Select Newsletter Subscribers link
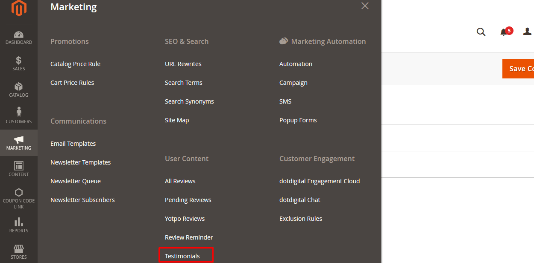This screenshot has height=263, width=534. pos(82,200)
